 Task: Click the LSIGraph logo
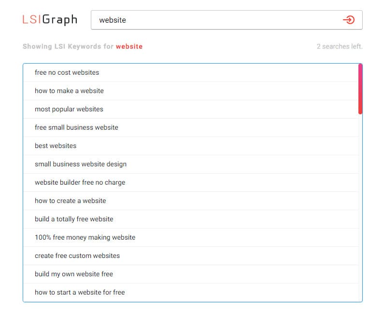coord(50,20)
